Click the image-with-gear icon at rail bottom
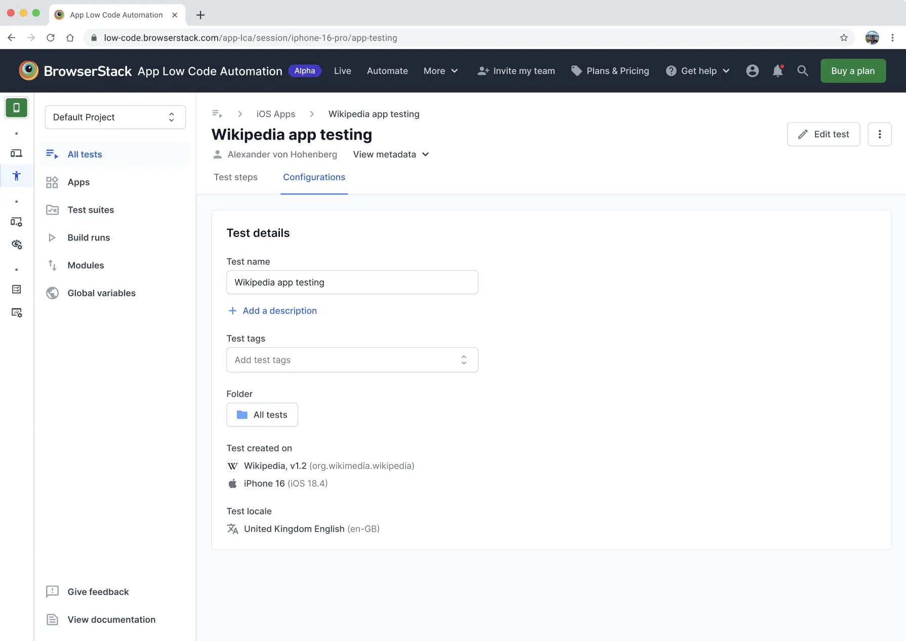The height and width of the screenshot is (641, 906). (17, 312)
